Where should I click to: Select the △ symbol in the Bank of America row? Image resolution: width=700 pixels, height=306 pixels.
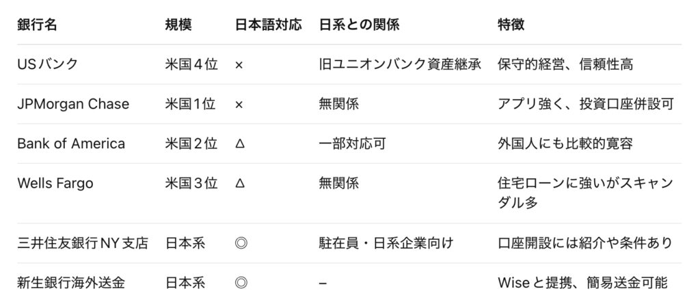[239, 144]
